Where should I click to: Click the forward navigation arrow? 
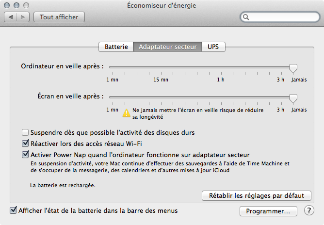pos(23,17)
